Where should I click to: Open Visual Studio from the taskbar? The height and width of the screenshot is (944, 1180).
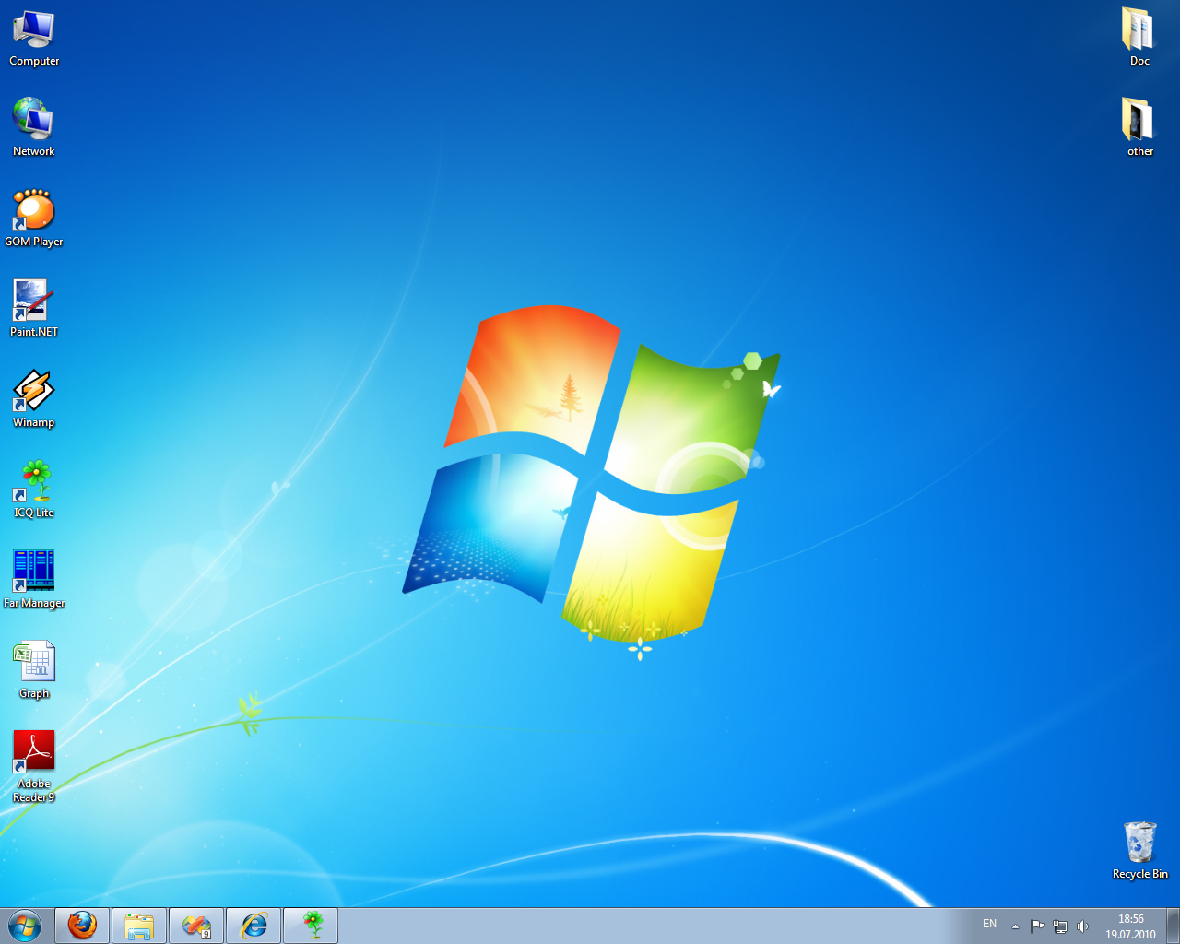point(196,926)
